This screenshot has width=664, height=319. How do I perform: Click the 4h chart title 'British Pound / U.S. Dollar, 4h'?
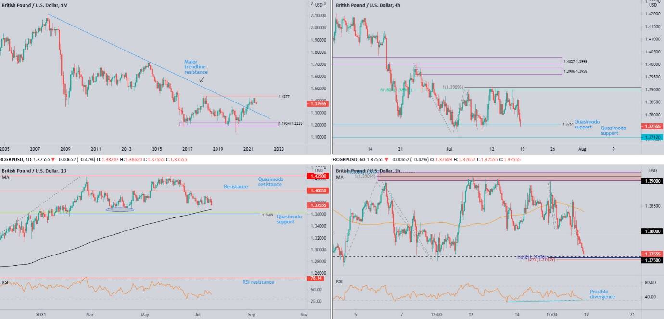368,5
